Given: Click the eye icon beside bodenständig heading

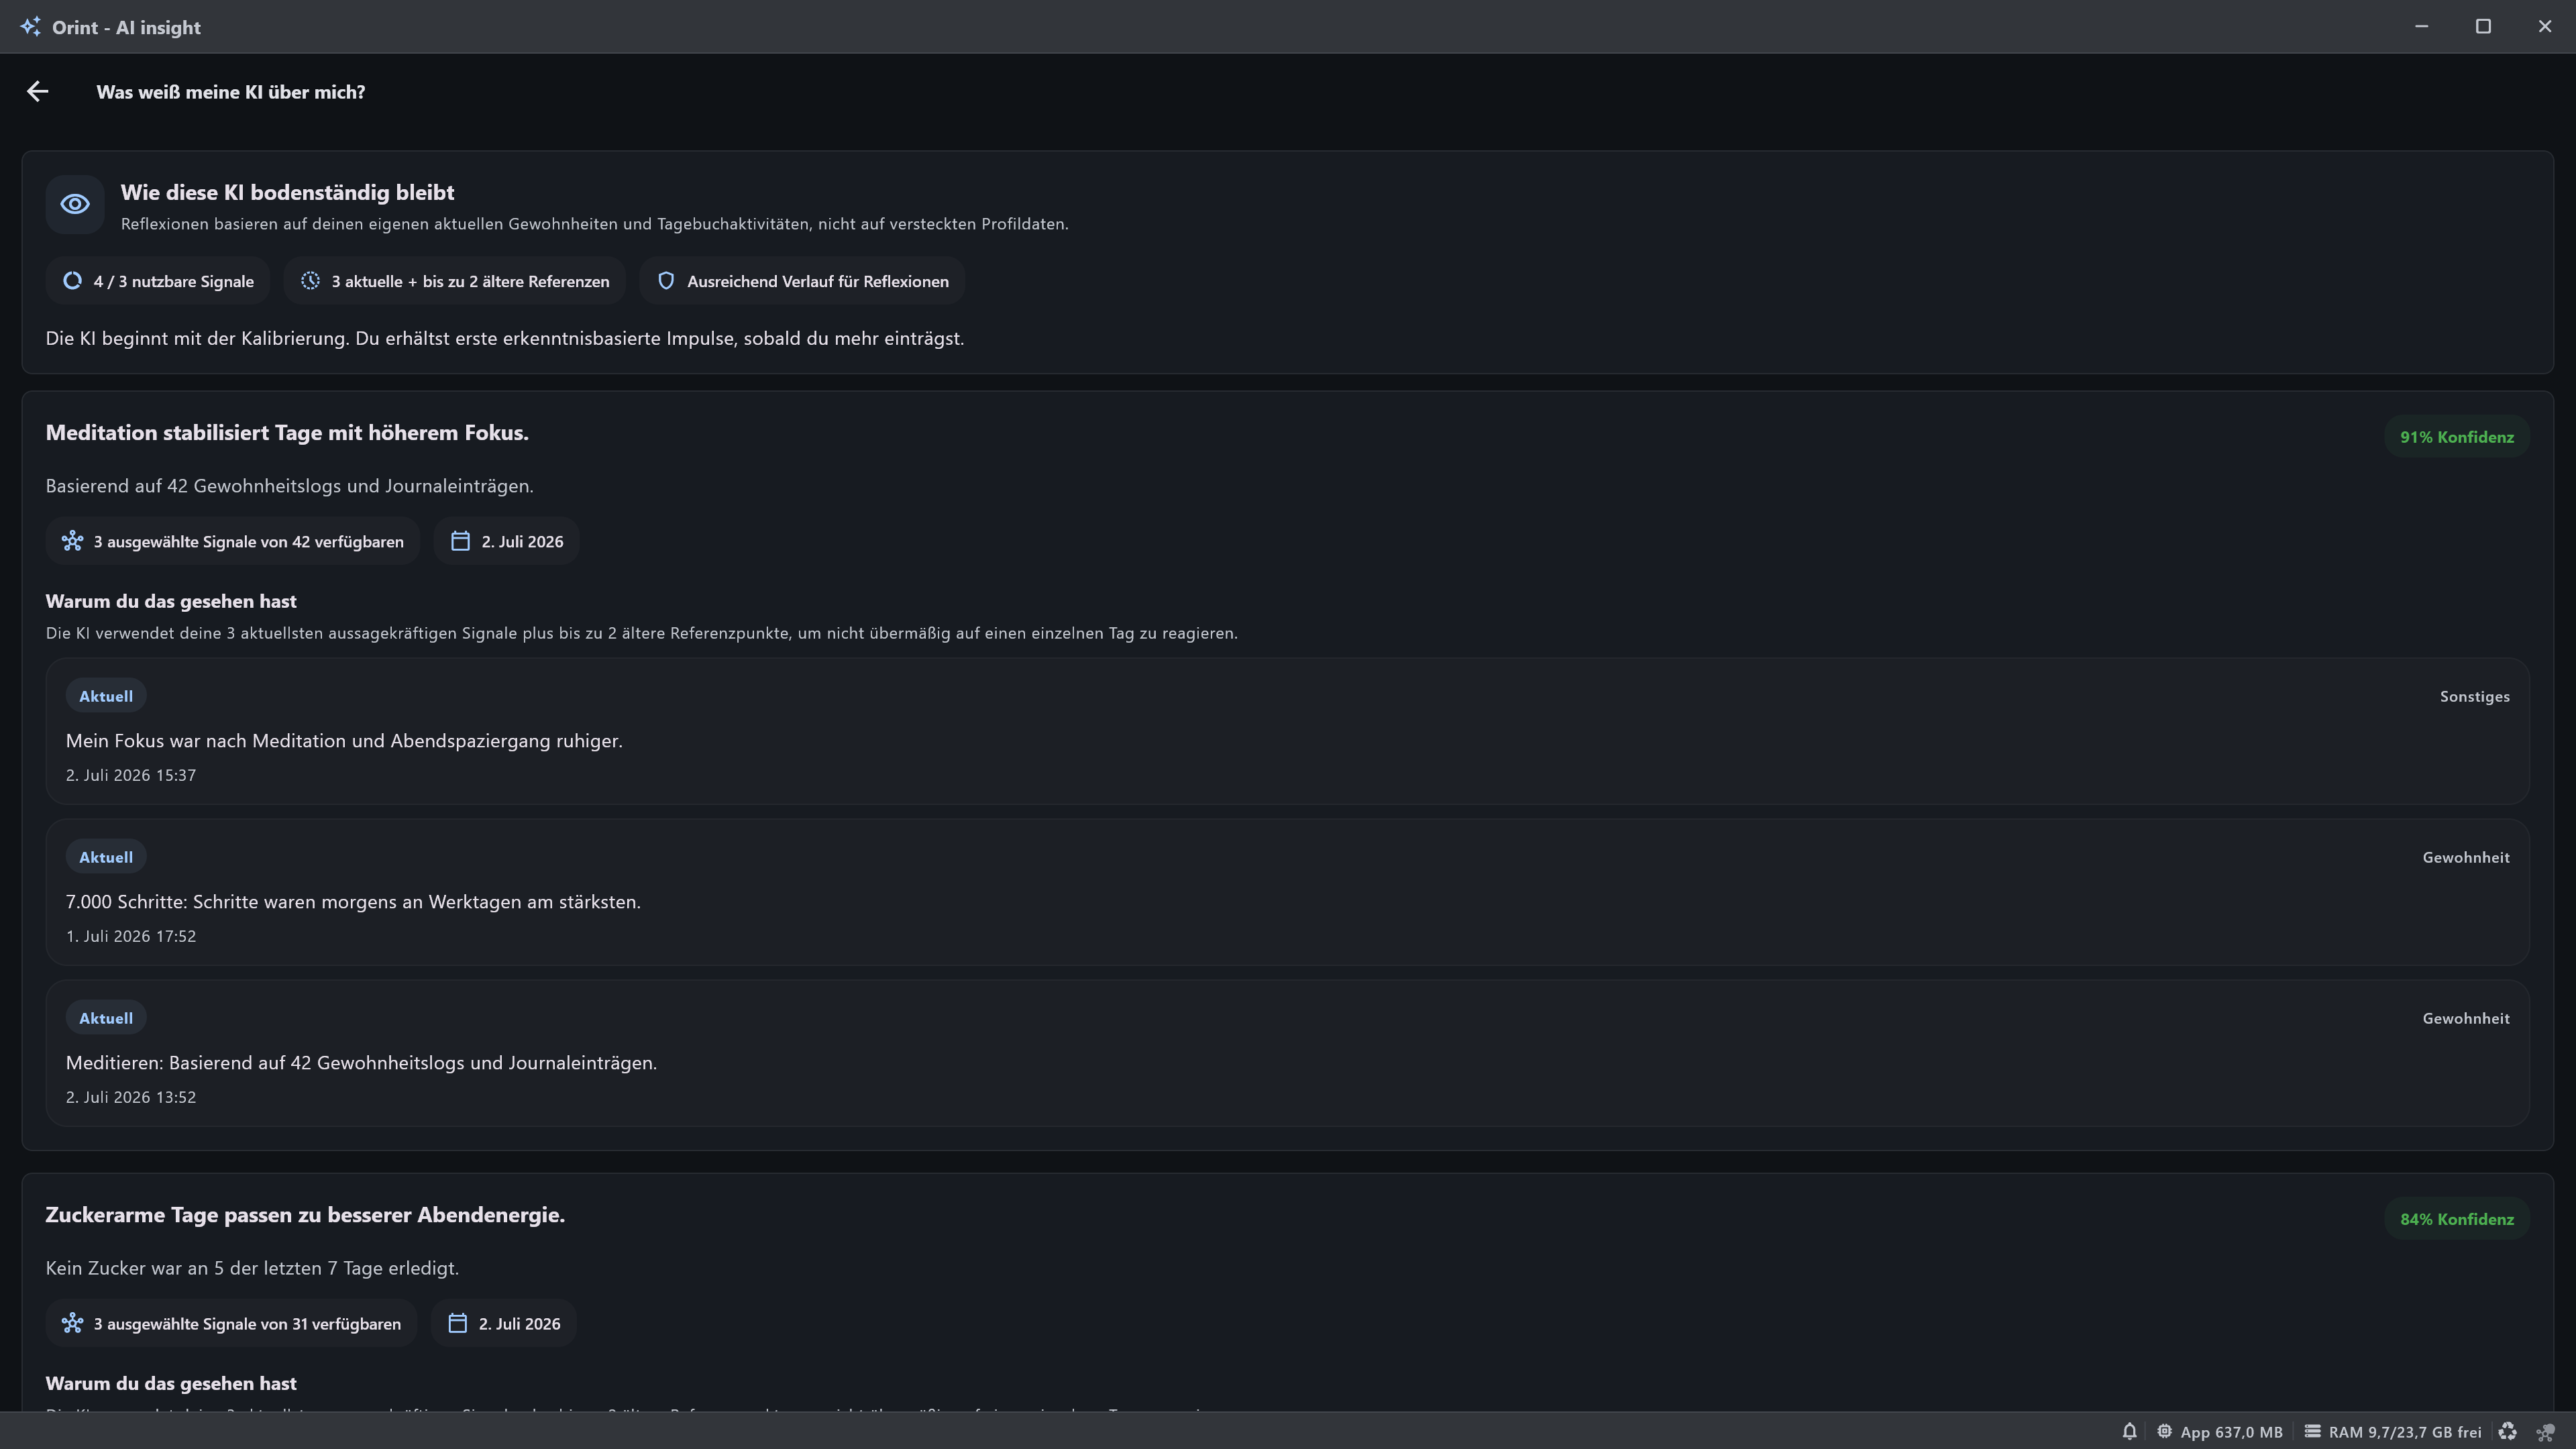Looking at the screenshot, I should click(x=75, y=204).
